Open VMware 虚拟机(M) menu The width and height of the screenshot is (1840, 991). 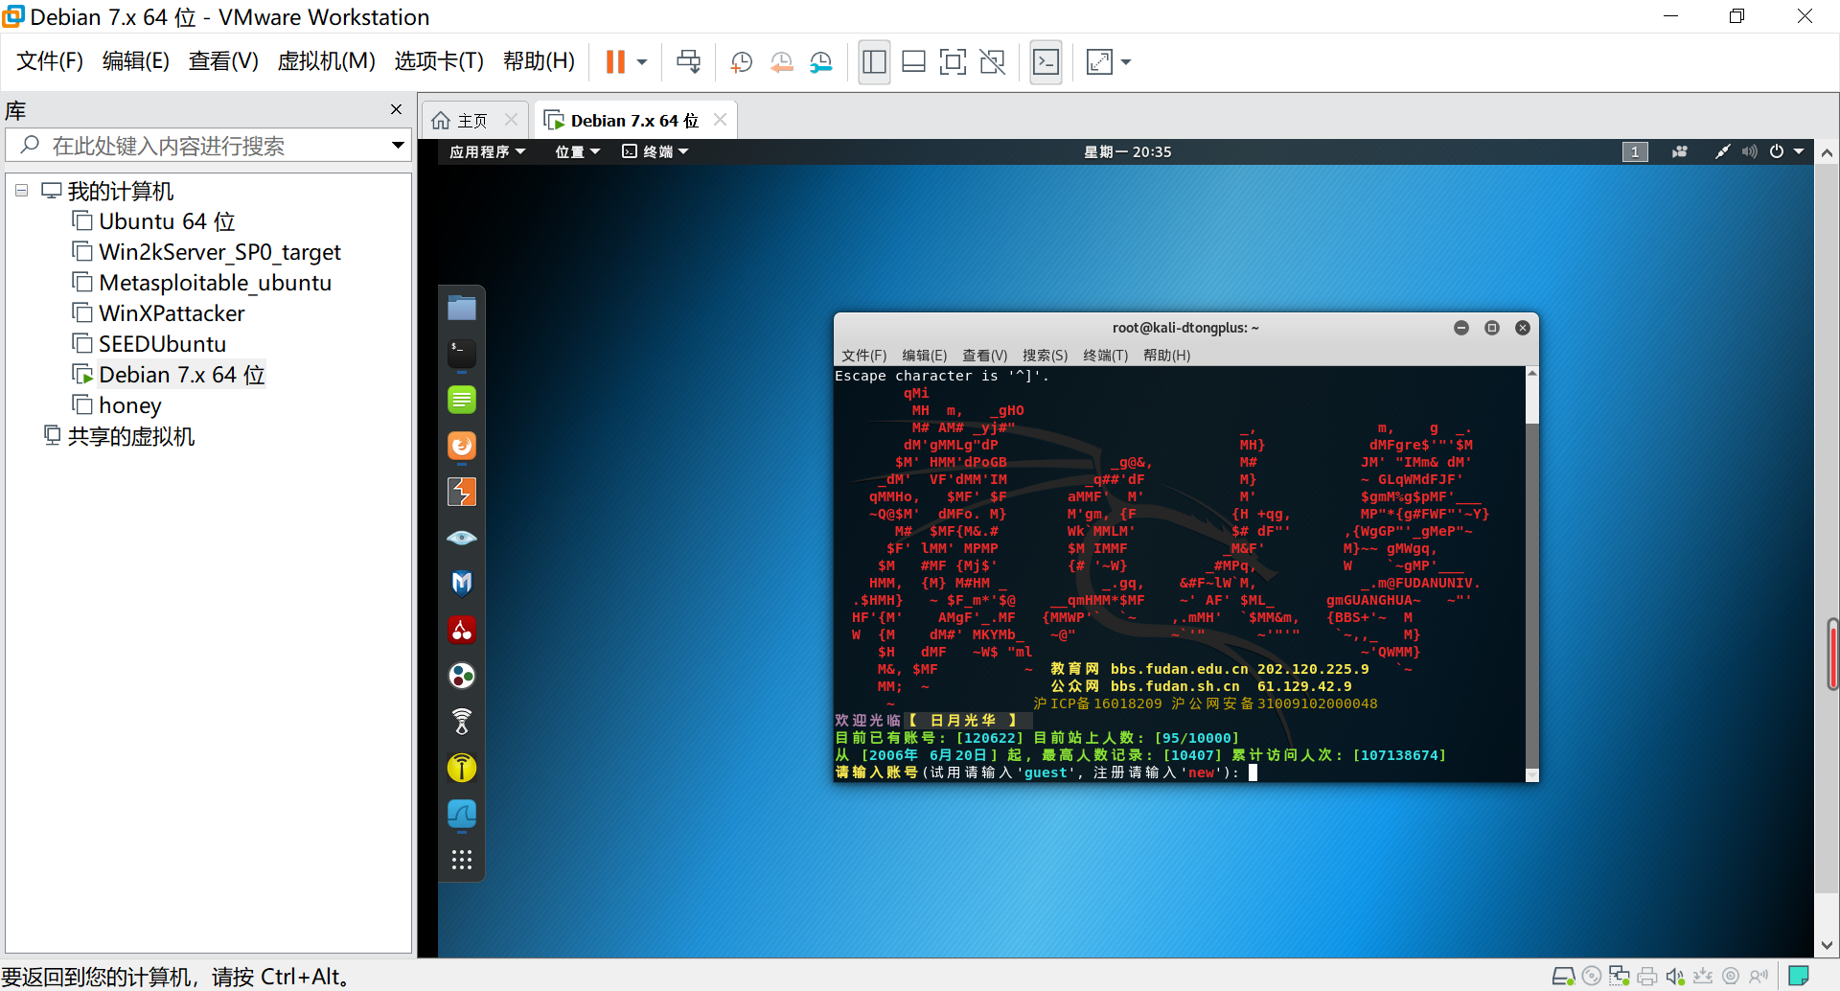tap(326, 61)
